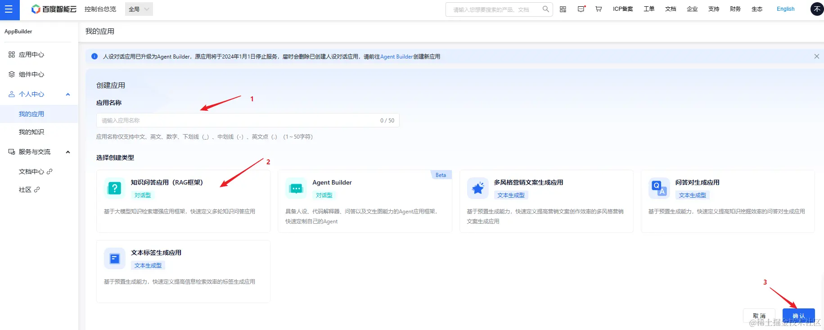Click the 确认 button
This screenshot has height=330, width=824.
pos(799,316)
